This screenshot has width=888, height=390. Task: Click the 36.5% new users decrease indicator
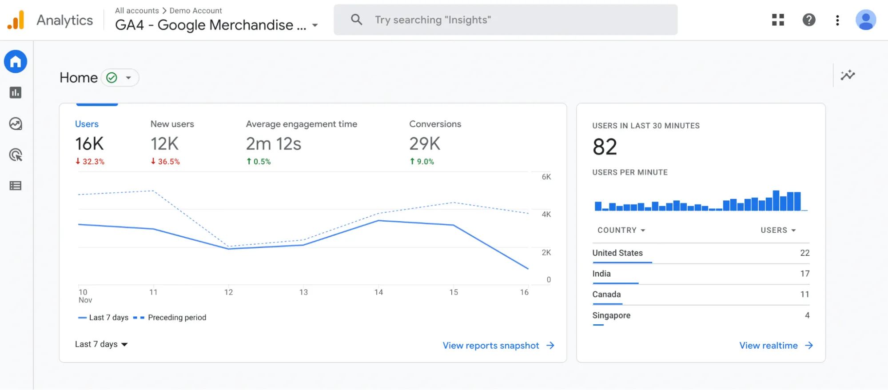165,162
